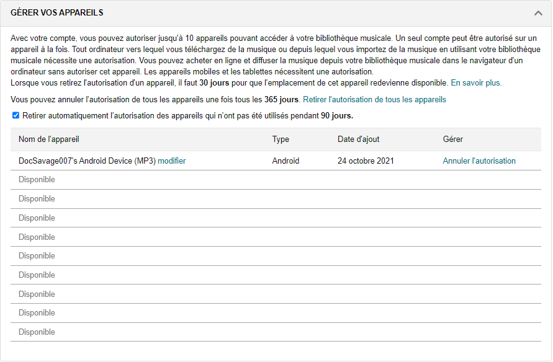
Task: Select the Gérer vos appareils header title
Action: point(56,12)
